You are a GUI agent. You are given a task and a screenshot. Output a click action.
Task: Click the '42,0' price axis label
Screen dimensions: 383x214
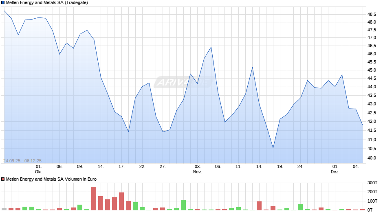click(372, 122)
